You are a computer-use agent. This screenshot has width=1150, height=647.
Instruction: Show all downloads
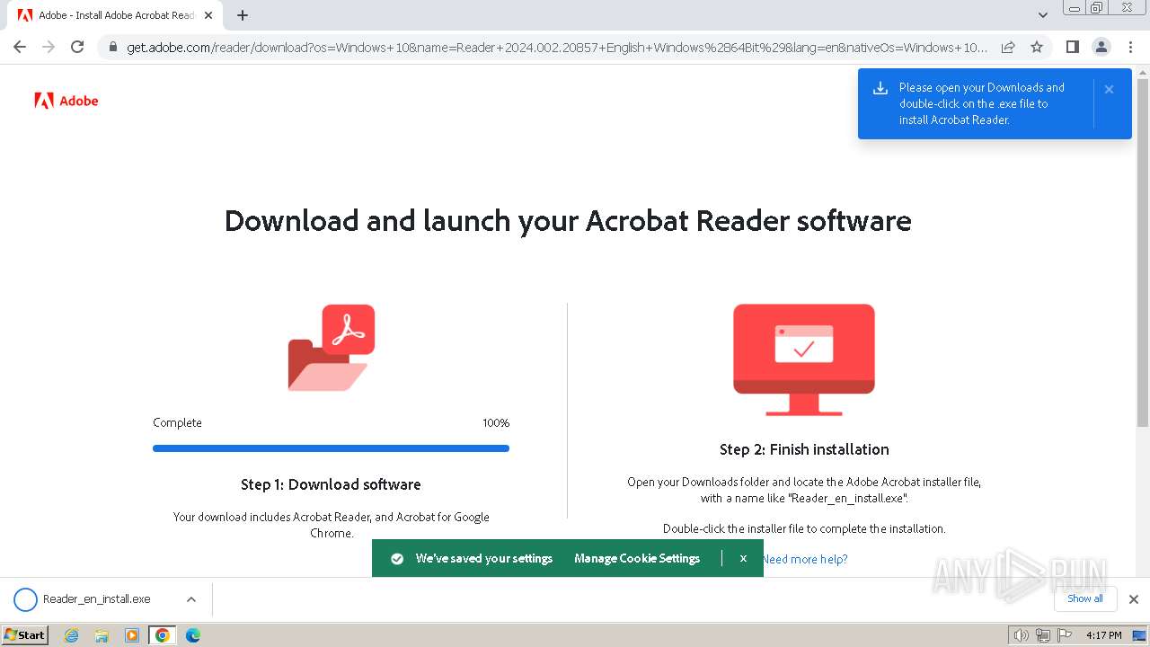coord(1085,598)
